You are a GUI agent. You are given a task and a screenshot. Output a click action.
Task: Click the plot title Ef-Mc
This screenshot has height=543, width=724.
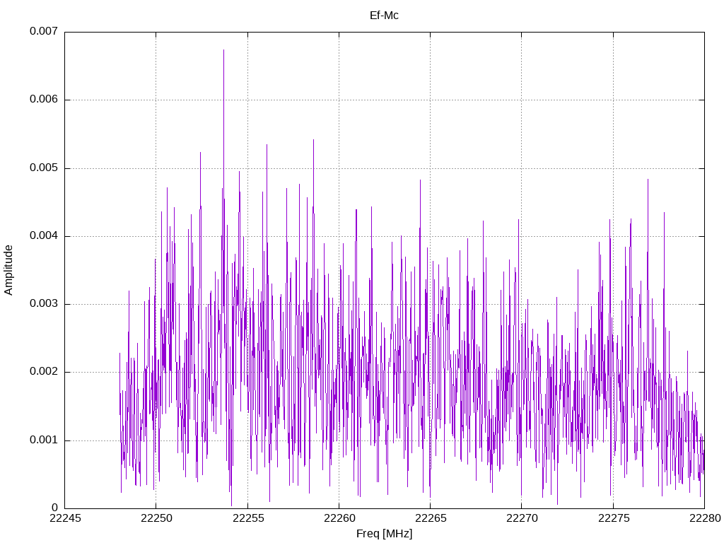tap(384, 16)
